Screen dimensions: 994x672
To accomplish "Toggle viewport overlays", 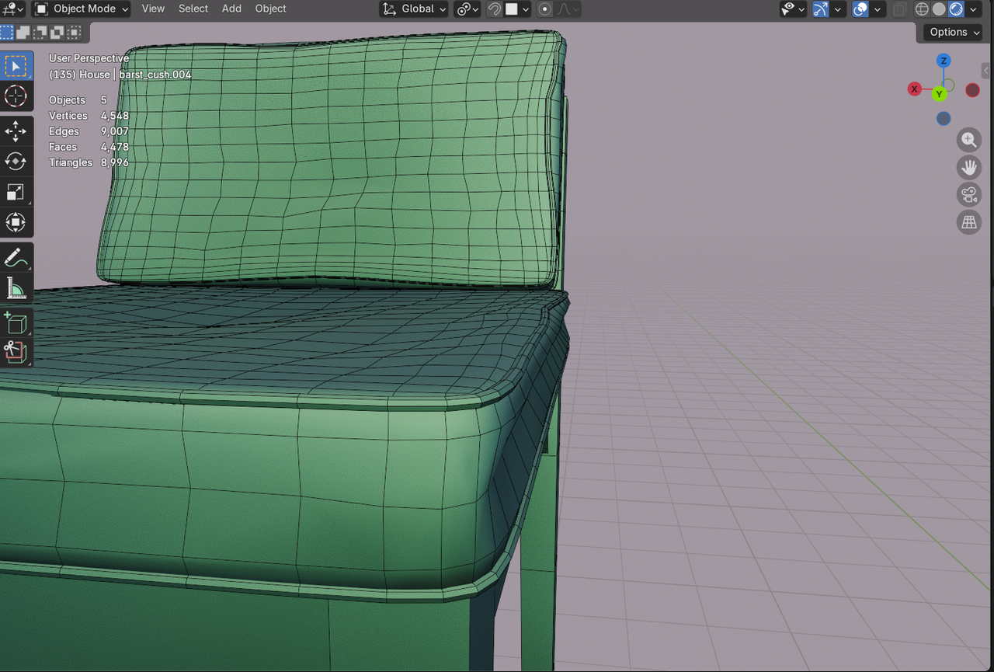I will (x=860, y=9).
